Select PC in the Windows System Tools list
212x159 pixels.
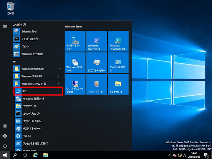pyautogui.click(x=39, y=91)
